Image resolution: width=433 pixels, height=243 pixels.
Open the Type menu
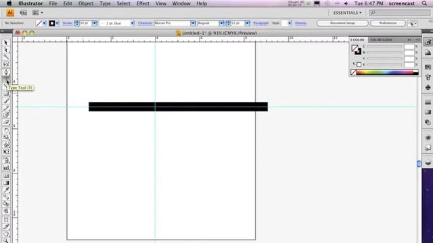click(x=105, y=3)
